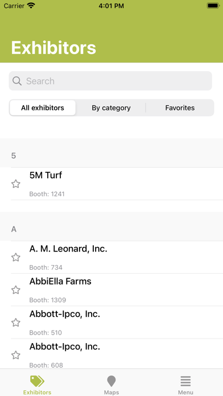The width and height of the screenshot is (223, 396).
Task: Open the hamburger Menu icon
Action: pyautogui.click(x=185, y=381)
